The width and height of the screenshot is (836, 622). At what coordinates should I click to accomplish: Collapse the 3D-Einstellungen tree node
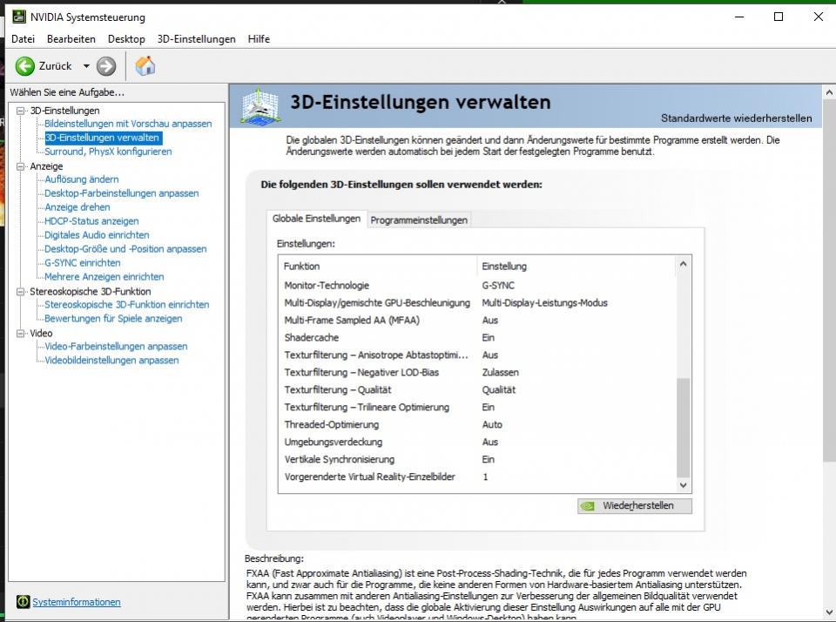(21, 111)
